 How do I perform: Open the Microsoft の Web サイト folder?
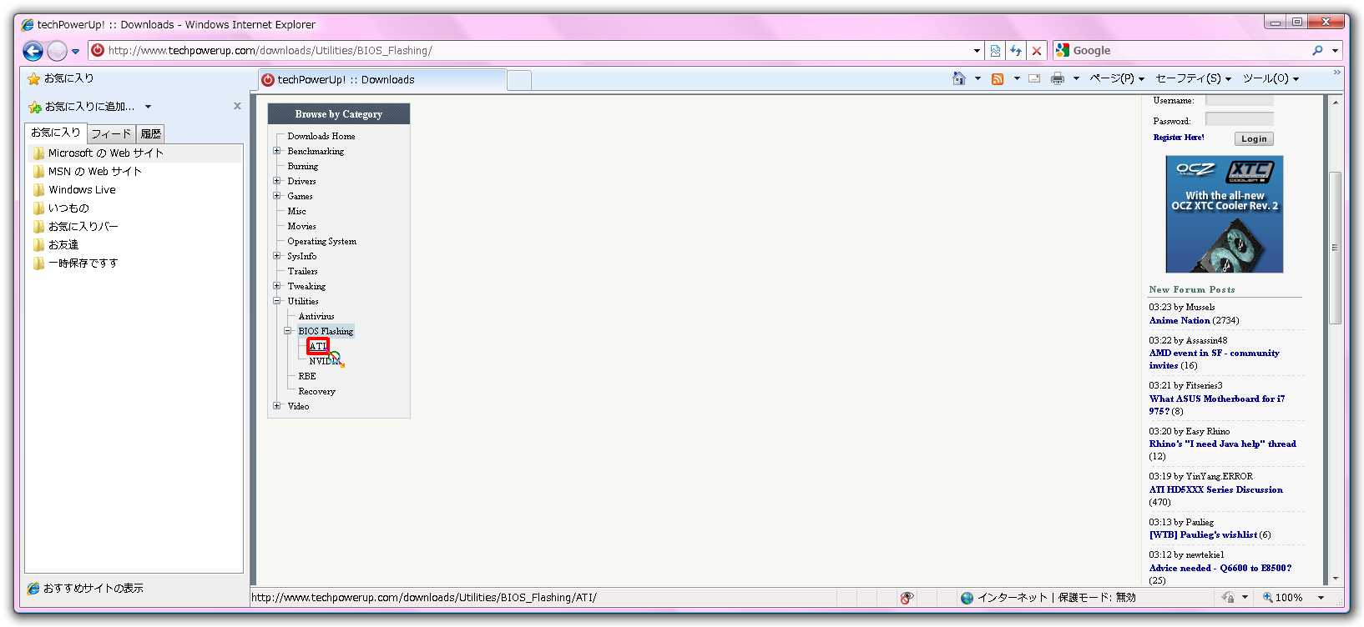coord(98,153)
